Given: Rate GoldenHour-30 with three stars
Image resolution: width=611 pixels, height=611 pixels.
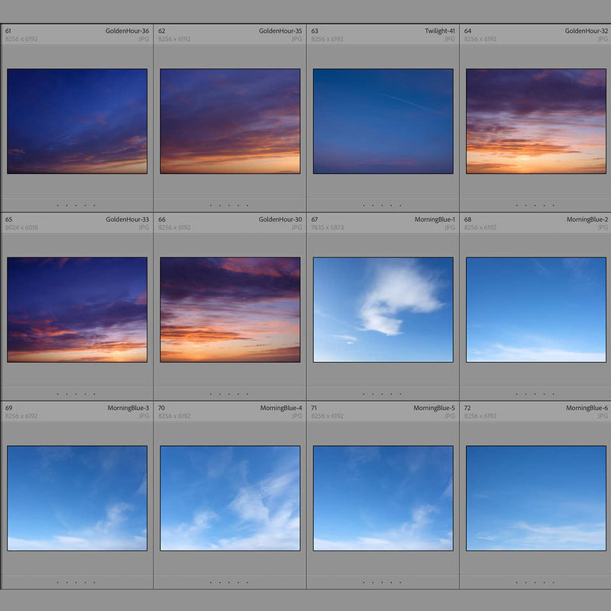Looking at the screenshot, I should [x=229, y=394].
